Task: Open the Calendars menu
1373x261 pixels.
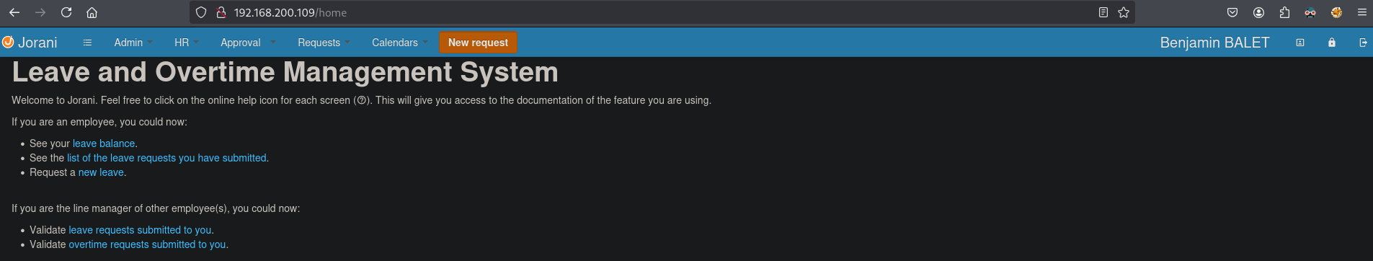Action: pyautogui.click(x=399, y=43)
